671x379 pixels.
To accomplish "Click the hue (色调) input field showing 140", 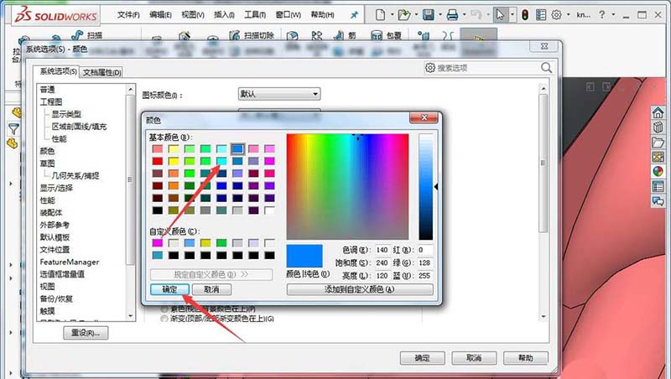I will click(382, 250).
